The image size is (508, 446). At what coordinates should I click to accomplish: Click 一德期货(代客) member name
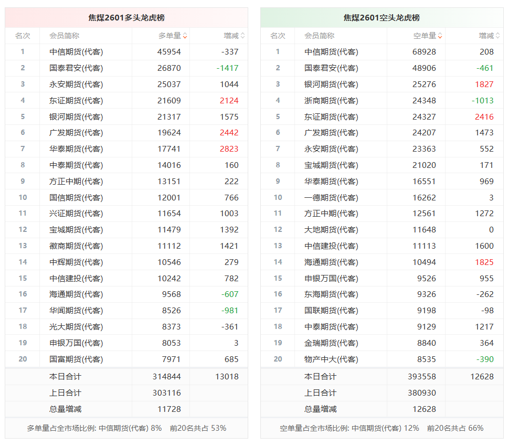pyautogui.click(x=331, y=197)
